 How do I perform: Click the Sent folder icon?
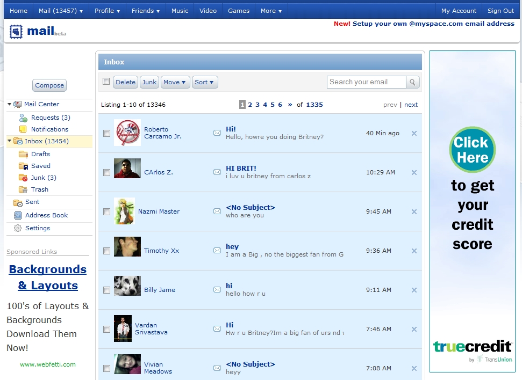(18, 202)
